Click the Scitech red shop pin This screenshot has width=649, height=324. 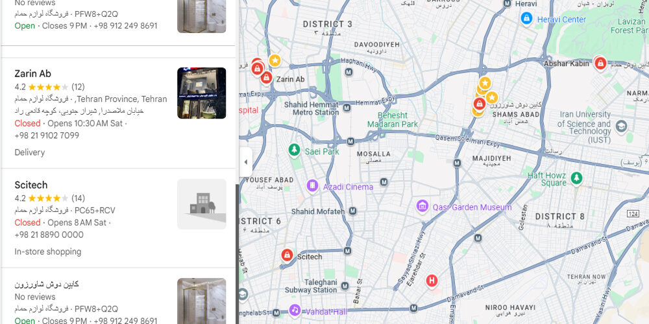pyautogui.click(x=288, y=255)
